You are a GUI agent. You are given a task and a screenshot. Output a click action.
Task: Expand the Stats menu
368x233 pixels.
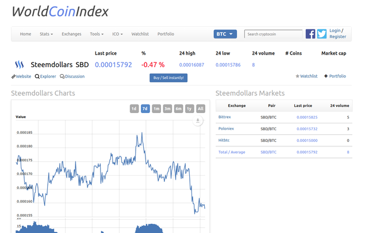pos(46,34)
